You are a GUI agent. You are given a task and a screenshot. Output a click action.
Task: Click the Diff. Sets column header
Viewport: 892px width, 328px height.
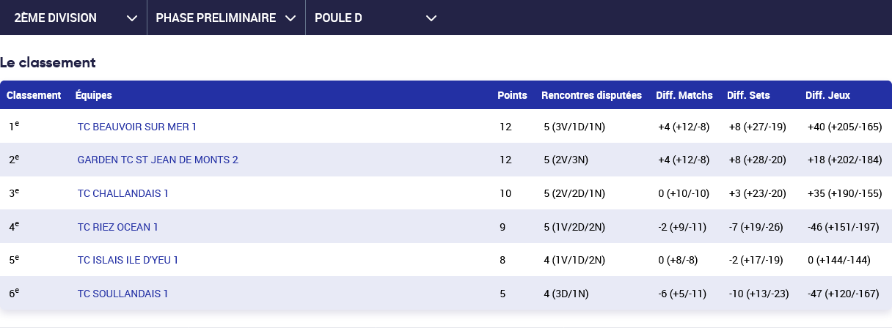tap(748, 95)
